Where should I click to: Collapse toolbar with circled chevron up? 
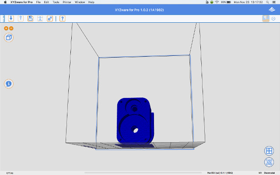[273, 18]
